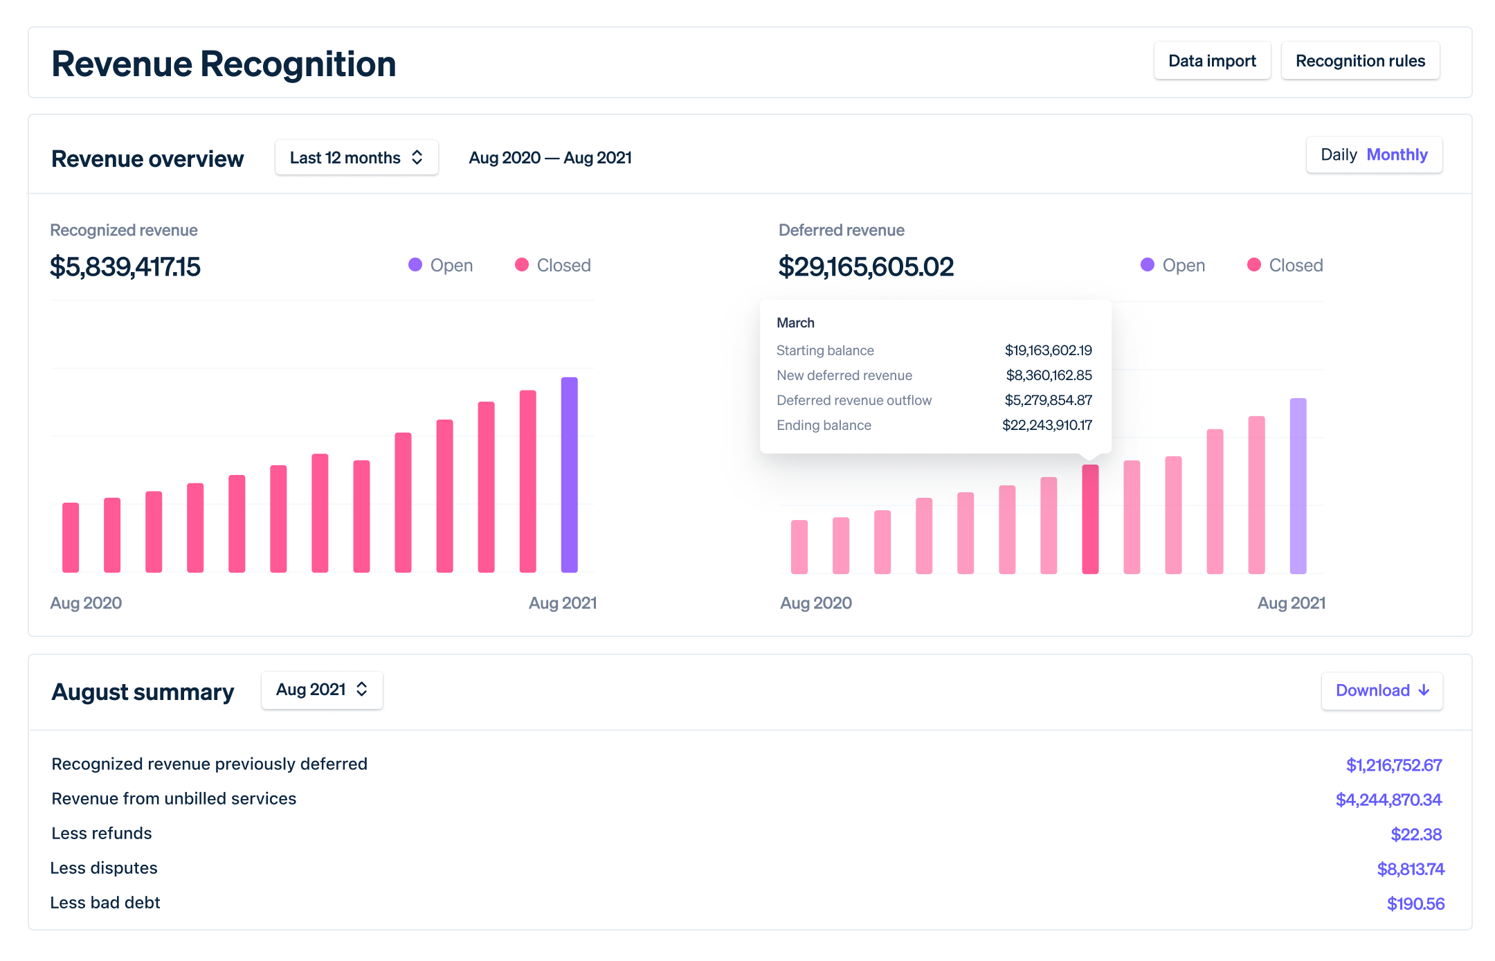The height and width of the screenshot is (961, 1495).
Task: Open the Recognition rules panel
Action: tap(1362, 61)
